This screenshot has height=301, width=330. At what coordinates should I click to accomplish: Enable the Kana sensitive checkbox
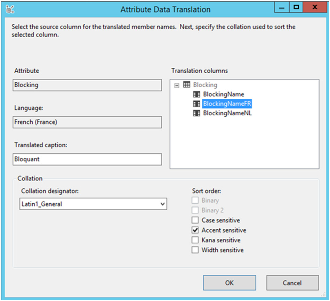[x=195, y=240]
